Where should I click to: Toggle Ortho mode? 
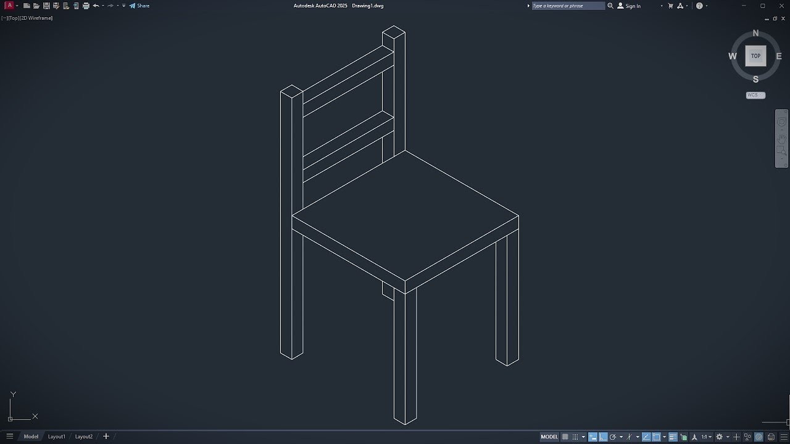pyautogui.click(x=603, y=437)
